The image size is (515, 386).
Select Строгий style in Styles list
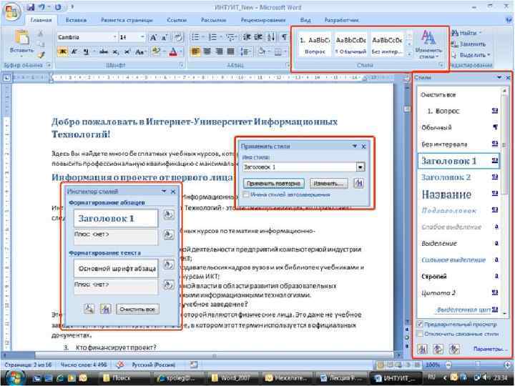pyautogui.click(x=458, y=277)
